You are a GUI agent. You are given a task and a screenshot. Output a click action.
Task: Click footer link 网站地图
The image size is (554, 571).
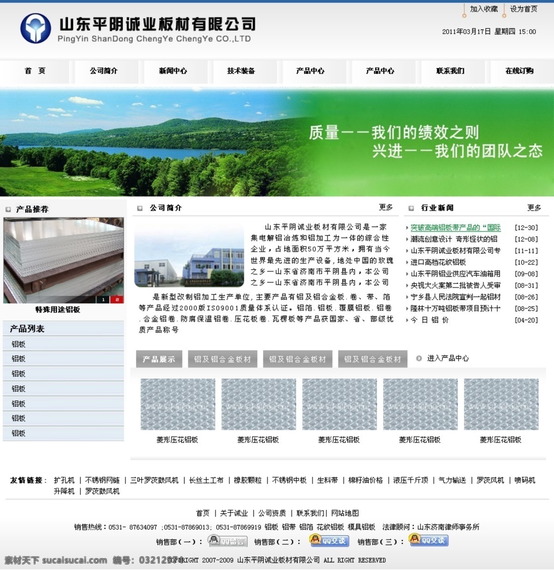(345, 513)
